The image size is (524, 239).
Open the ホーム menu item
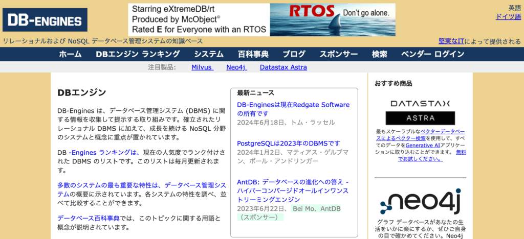[70, 54]
